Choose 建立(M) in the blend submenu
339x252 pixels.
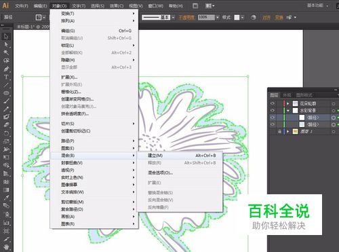(x=180, y=156)
